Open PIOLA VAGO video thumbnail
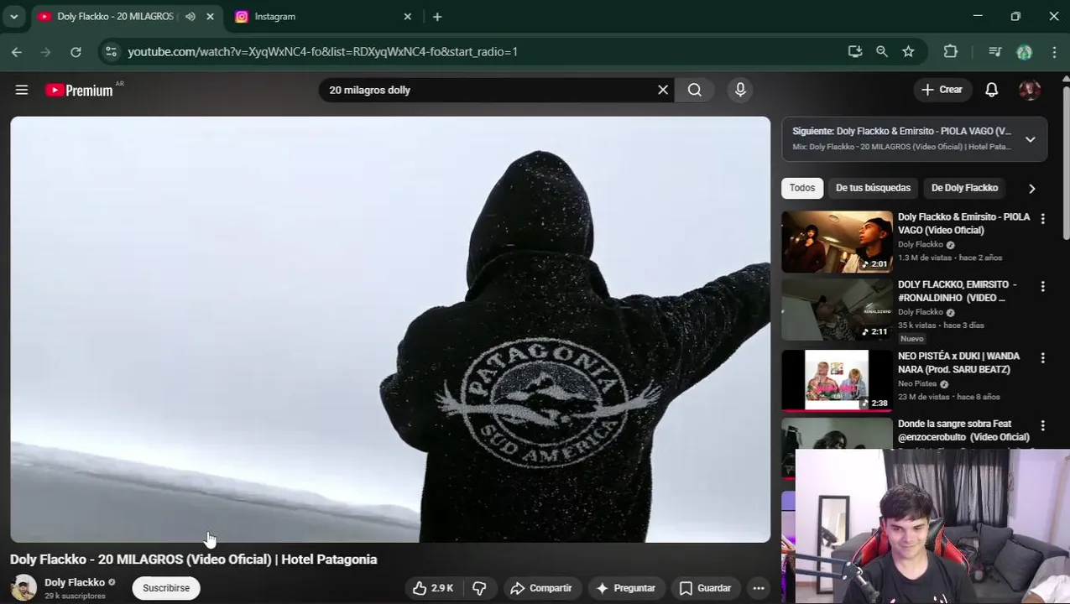The height and width of the screenshot is (604, 1070). pos(837,242)
